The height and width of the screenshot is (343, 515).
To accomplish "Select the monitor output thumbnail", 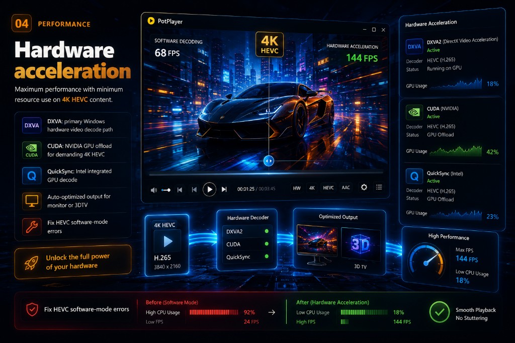I will (317, 245).
